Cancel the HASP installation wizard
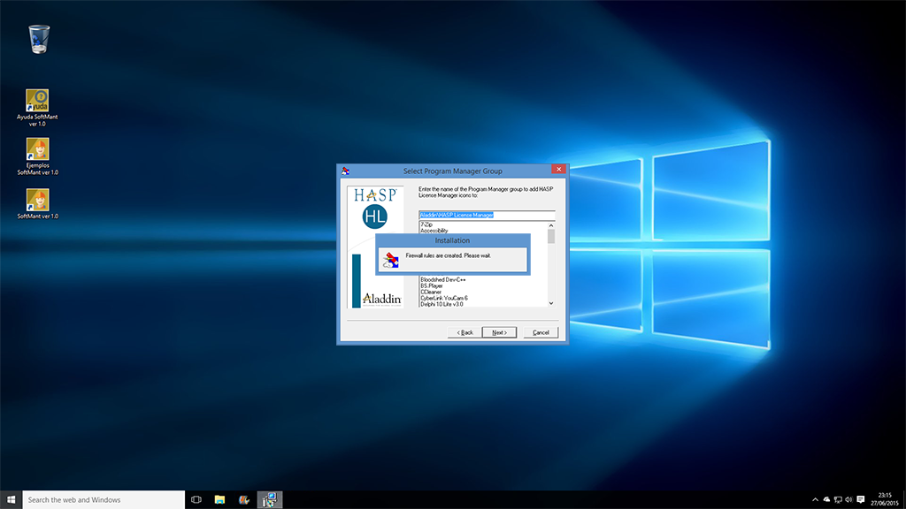 (x=541, y=332)
